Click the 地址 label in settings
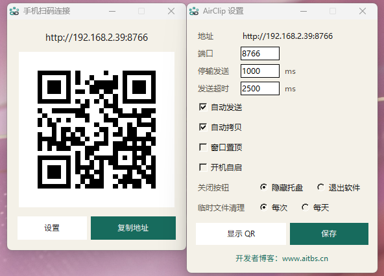The width and height of the screenshot is (384, 276). (x=206, y=36)
